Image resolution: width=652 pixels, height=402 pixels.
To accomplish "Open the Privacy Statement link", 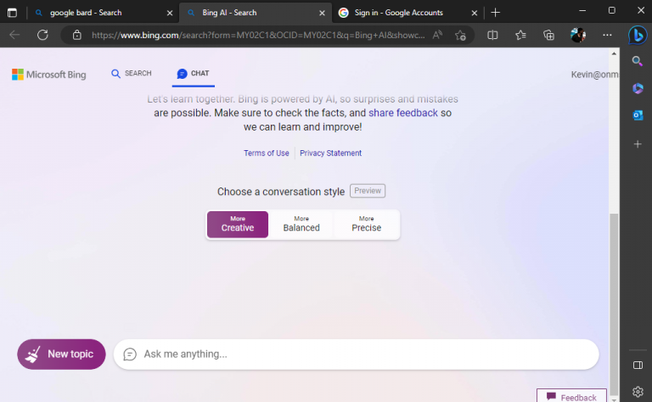I will pyautogui.click(x=330, y=153).
